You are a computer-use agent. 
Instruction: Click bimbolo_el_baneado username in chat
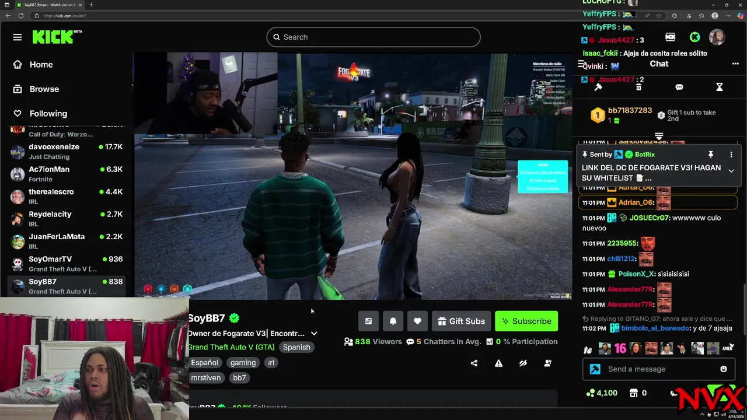[655, 328]
